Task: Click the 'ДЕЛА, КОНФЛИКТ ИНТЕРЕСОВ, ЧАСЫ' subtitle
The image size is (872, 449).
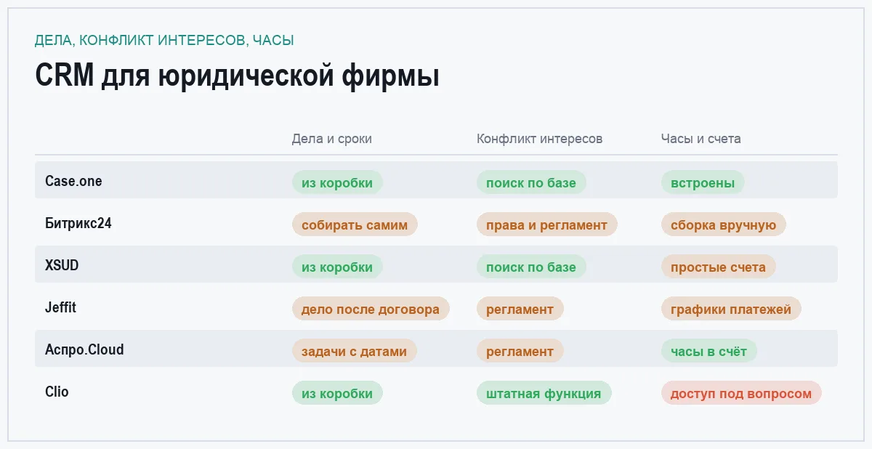Action: pos(164,41)
